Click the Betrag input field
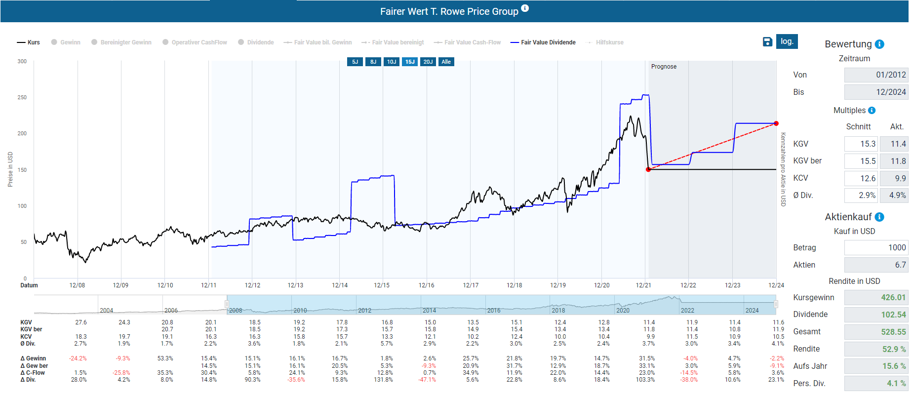913x395 pixels. pyautogui.click(x=876, y=248)
